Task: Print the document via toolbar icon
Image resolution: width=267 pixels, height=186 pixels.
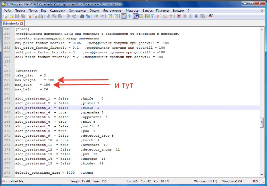Action: pyautogui.click(x=40, y=16)
